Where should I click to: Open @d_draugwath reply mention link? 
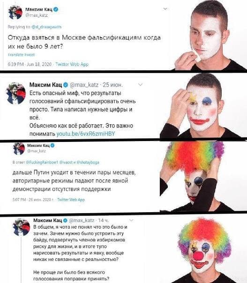[46, 27]
